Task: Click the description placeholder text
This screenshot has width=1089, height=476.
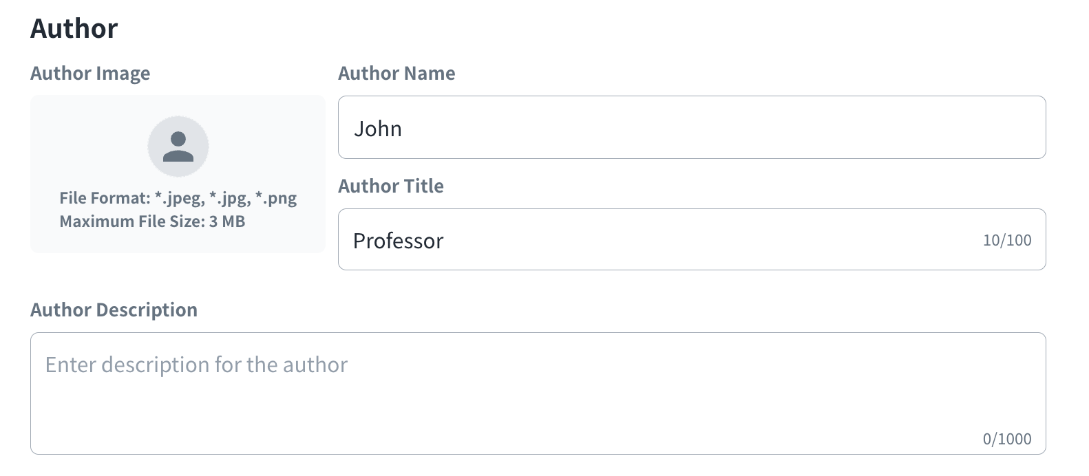Action: click(196, 365)
